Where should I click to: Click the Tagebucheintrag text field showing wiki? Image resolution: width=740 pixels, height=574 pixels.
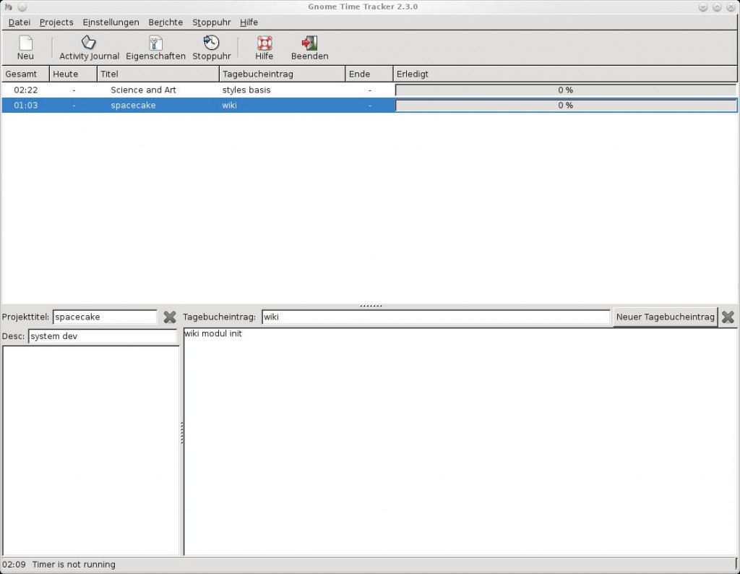click(x=434, y=317)
